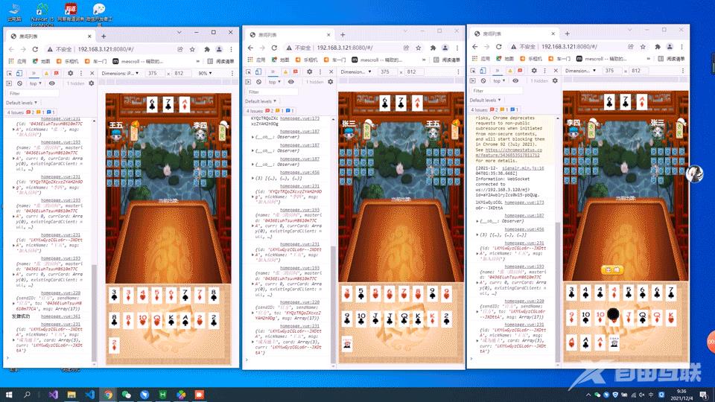The height and width of the screenshot is (402, 715).
Task: Expand 'Default levels' dropdown in middle window
Action: [261, 101]
